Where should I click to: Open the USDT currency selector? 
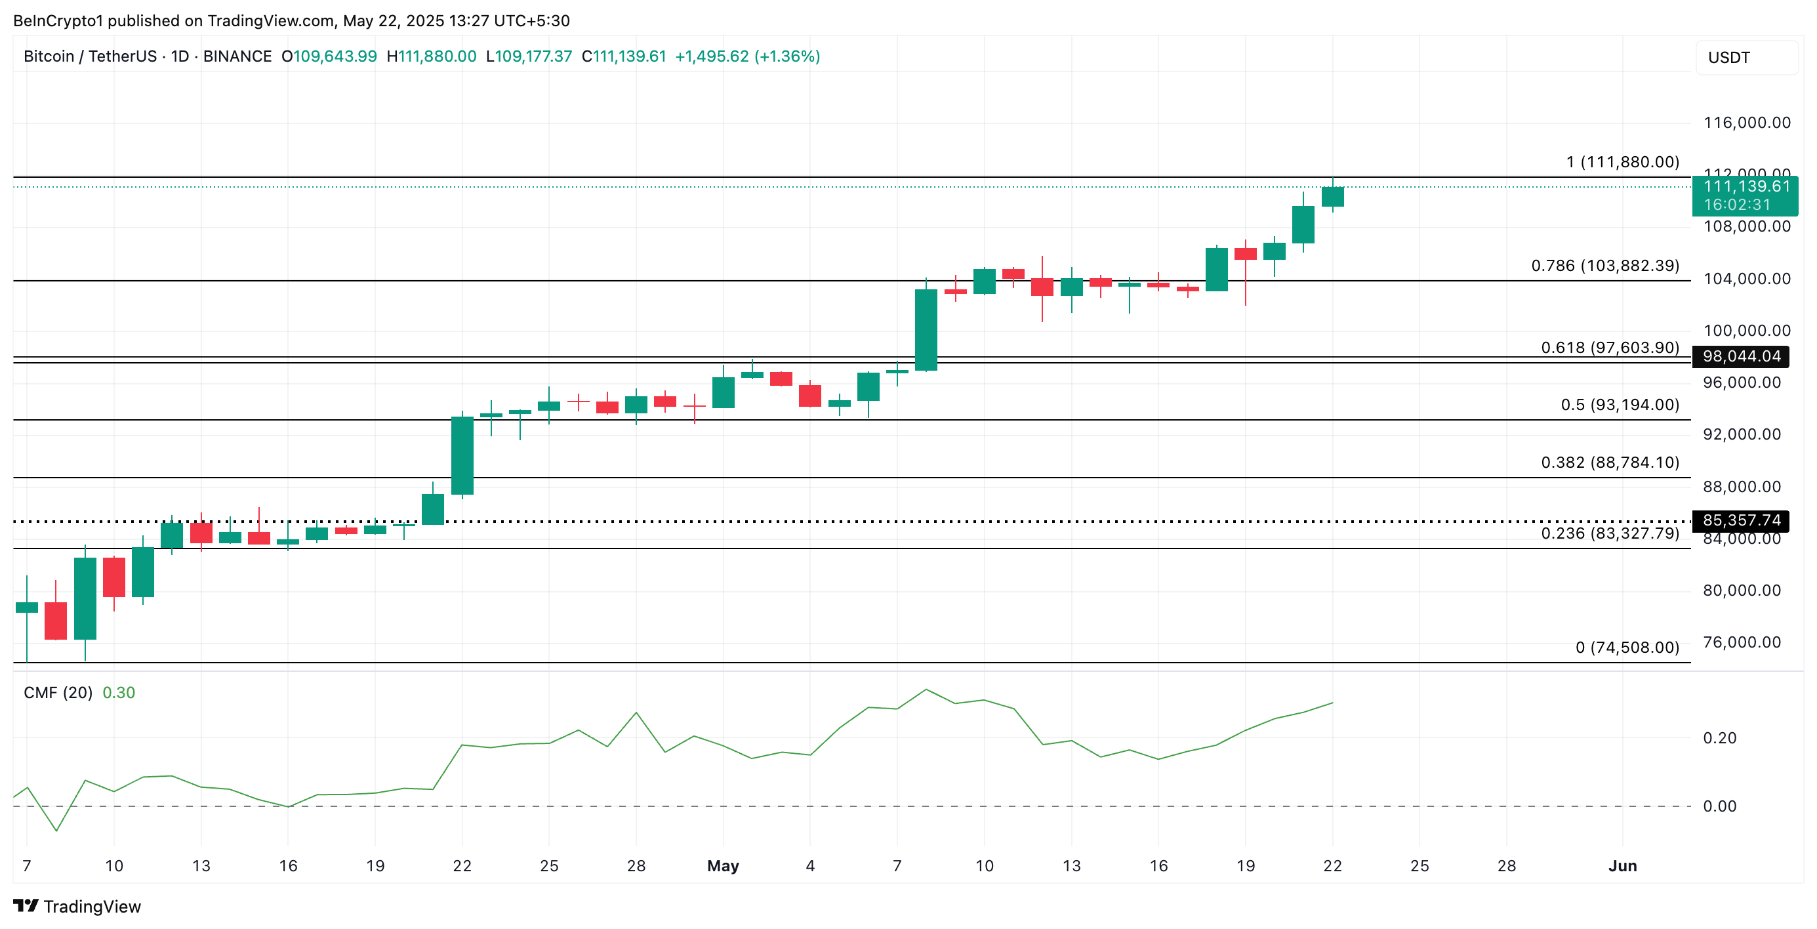pyautogui.click(x=1729, y=58)
